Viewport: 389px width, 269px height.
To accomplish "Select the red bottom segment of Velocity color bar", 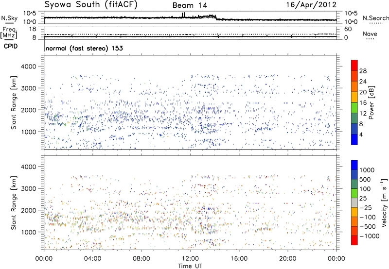I will pos(354,240).
